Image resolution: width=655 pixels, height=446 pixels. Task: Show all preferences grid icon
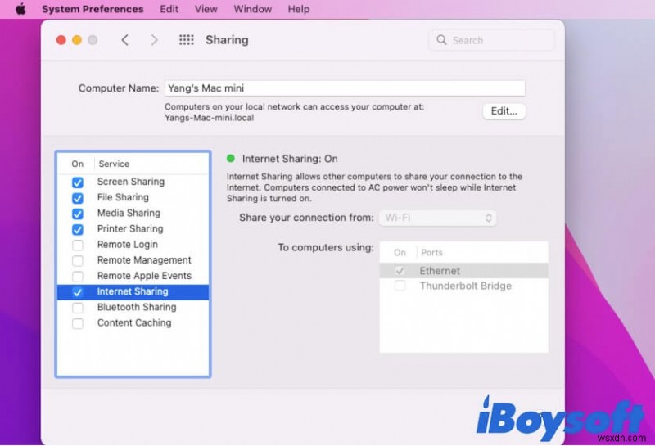(186, 40)
